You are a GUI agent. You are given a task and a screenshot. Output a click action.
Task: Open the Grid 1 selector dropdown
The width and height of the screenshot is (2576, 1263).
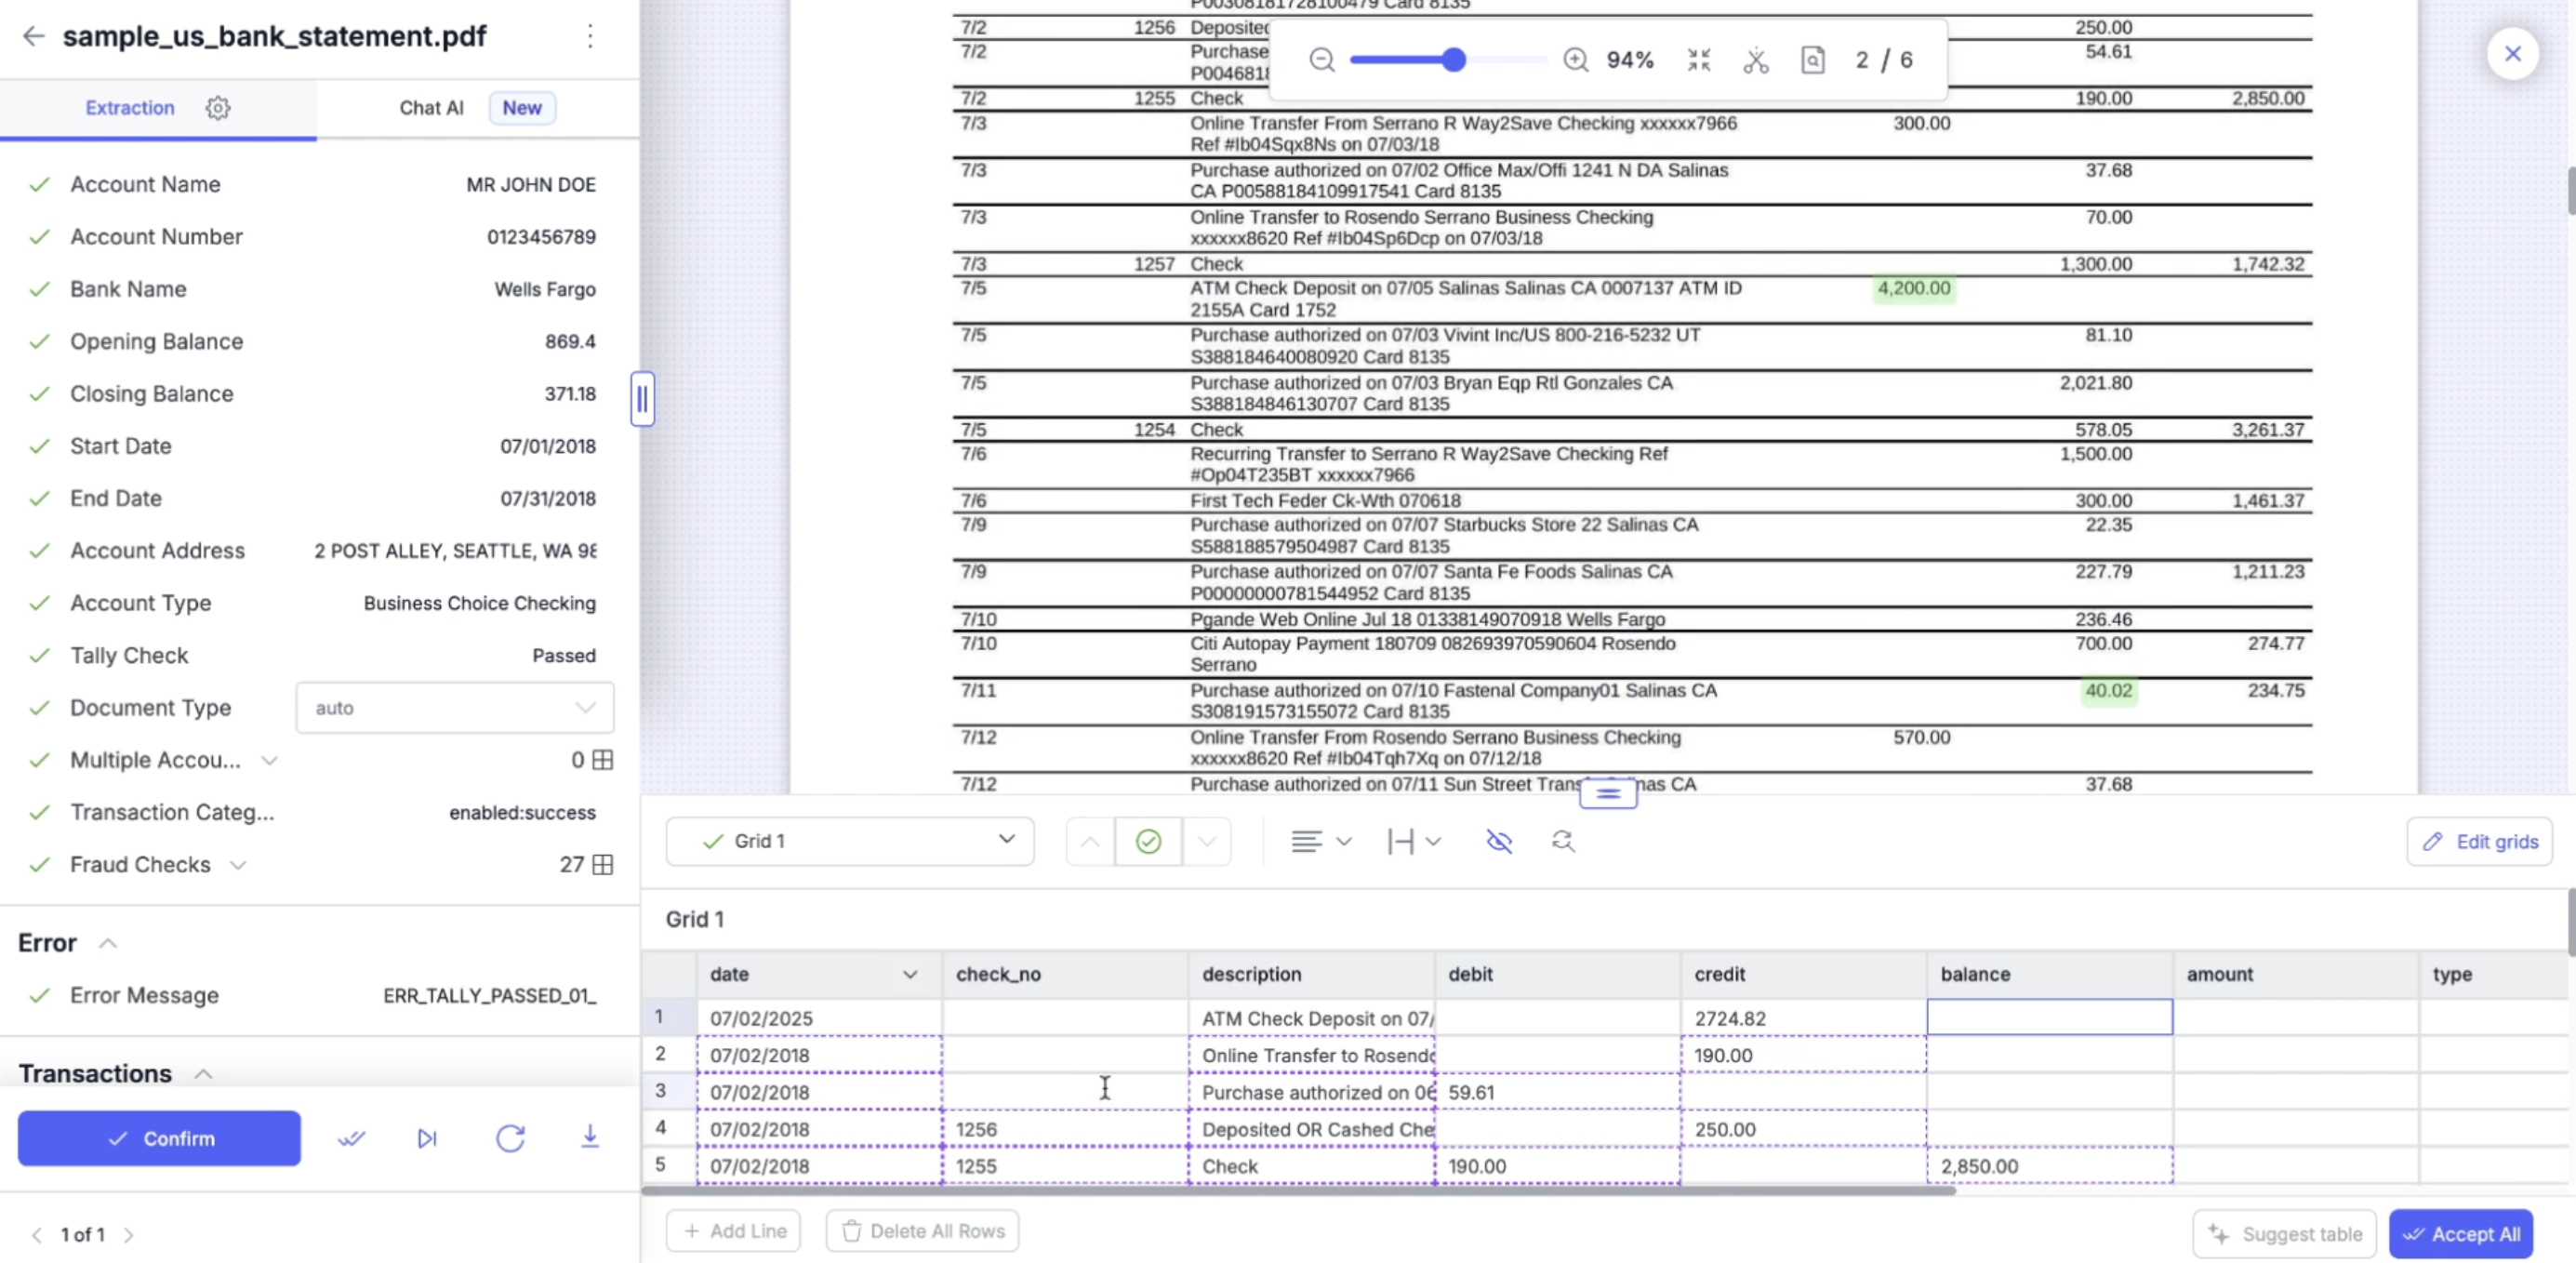click(x=850, y=842)
